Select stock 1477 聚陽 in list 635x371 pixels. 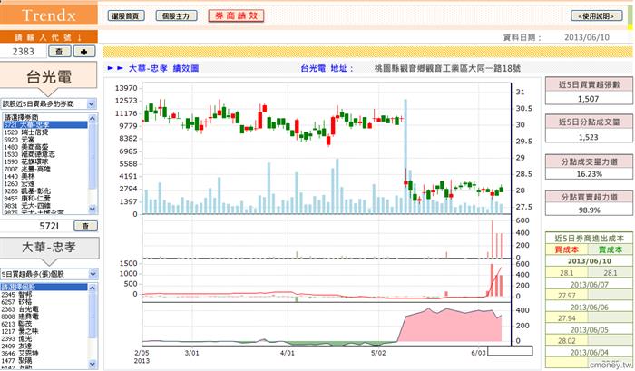(44, 360)
